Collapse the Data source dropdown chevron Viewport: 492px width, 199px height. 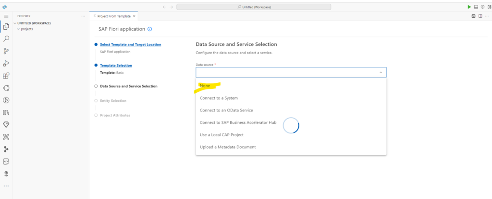tap(381, 72)
